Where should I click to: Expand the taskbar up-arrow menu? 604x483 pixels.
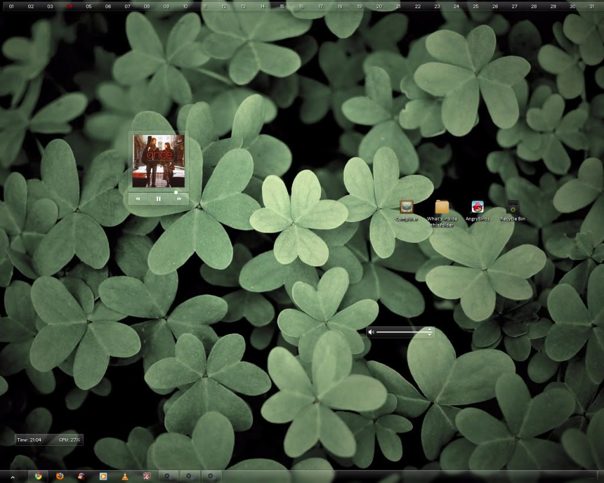[x=13, y=477]
